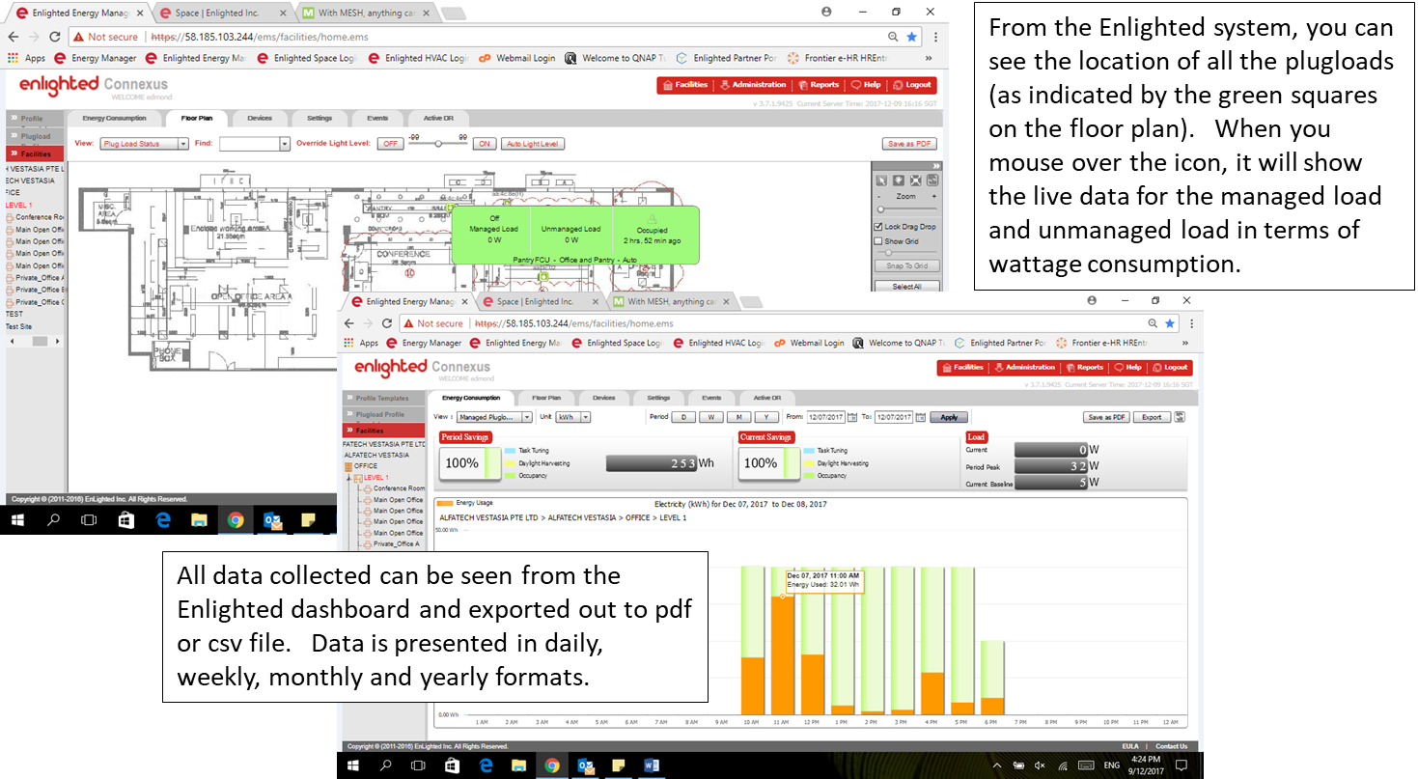Open the Start menu on Floor Plan window's taskbar
Image resolution: width=1418 pixels, height=779 pixels.
coord(17,520)
